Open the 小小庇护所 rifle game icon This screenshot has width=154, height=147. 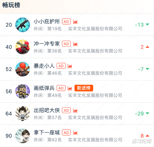pos(23,25)
